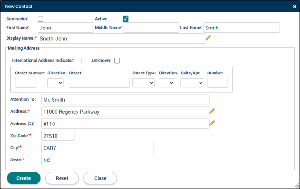Click the Zip Code field 27518
This screenshot has height=189, width=300.
58,136
